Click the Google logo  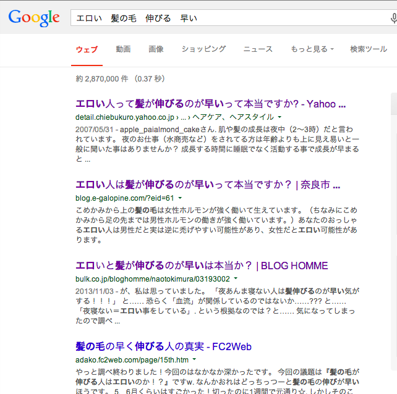(x=34, y=18)
